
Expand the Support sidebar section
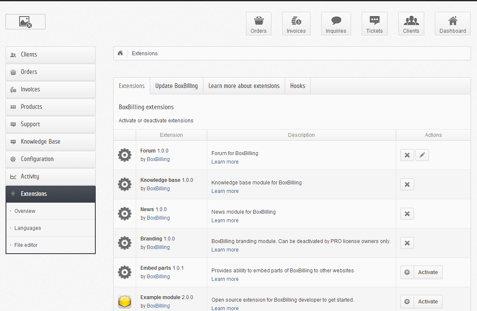pos(50,124)
